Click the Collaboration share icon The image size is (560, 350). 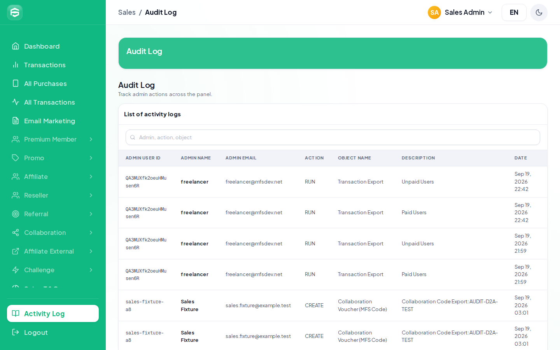tap(16, 233)
